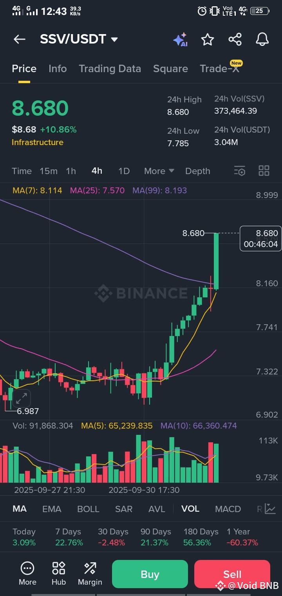Tap the 7 Days 22.76% performance
This screenshot has height=596, width=282.
tap(69, 537)
